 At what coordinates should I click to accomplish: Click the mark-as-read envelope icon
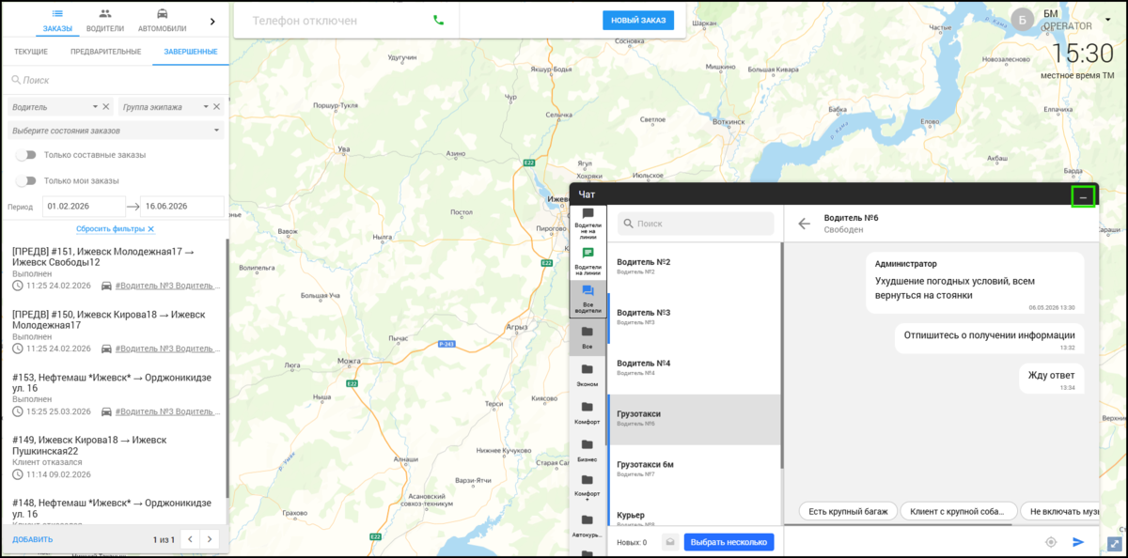click(669, 542)
